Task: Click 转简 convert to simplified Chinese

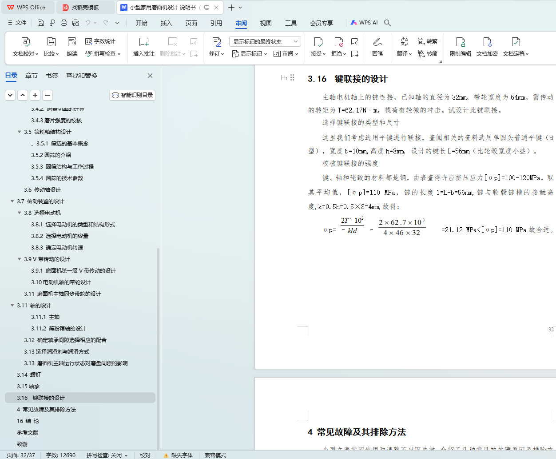Action: tap(427, 54)
